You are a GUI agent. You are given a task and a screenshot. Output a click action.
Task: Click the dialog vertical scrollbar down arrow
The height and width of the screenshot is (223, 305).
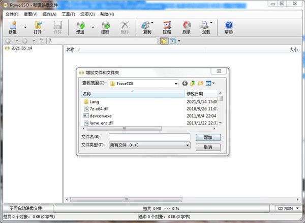tap(220, 123)
